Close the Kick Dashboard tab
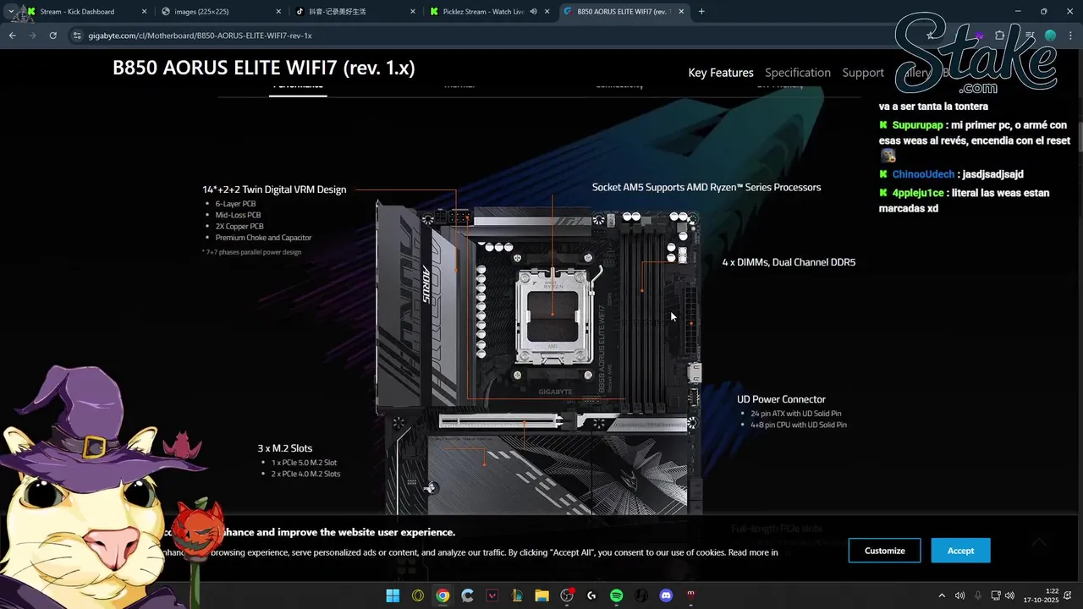The width and height of the screenshot is (1083, 609). pos(144,12)
